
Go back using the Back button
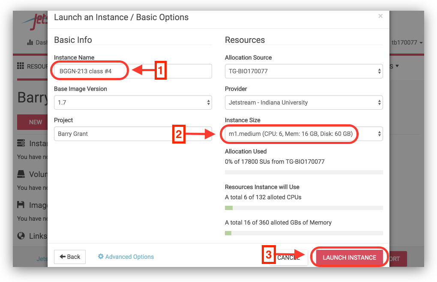coord(70,257)
